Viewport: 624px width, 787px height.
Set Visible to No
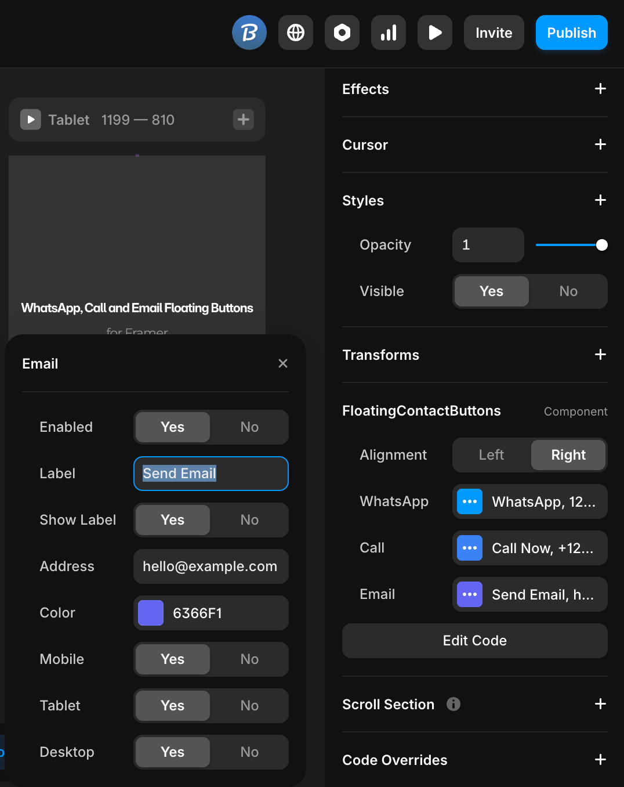click(x=568, y=291)
